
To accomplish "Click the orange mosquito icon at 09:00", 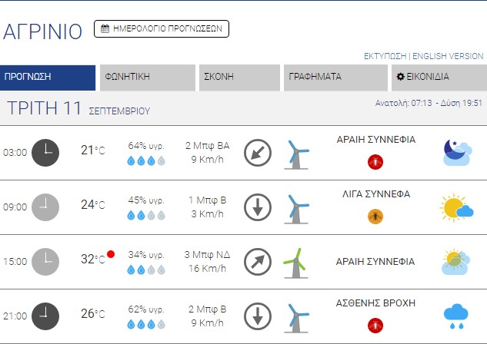I will [x=375, y=216].
